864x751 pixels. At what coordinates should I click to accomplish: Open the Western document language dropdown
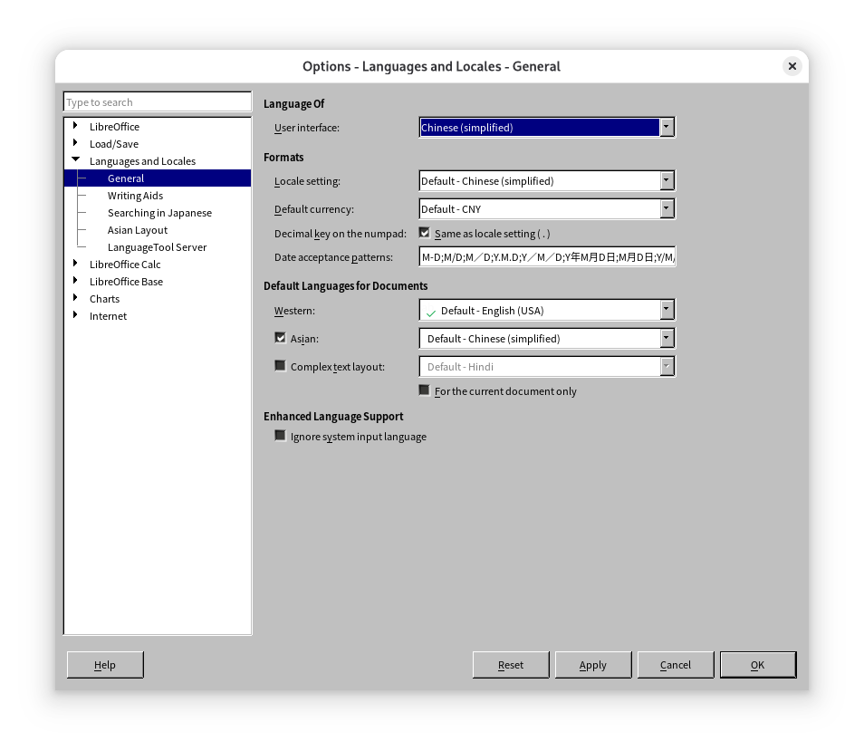(x=547, y=310)
